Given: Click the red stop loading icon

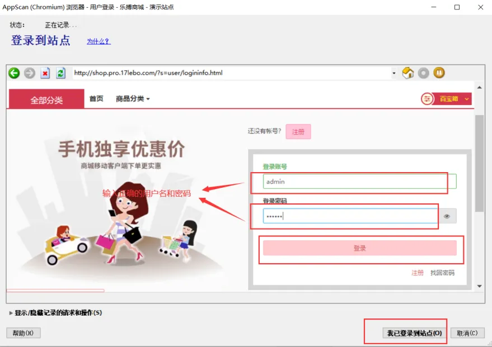Looking at the screenshot, I should 45,73.
